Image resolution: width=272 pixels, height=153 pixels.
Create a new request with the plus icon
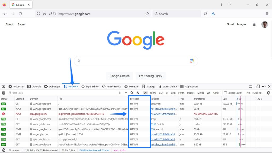(x=126, y=93)
